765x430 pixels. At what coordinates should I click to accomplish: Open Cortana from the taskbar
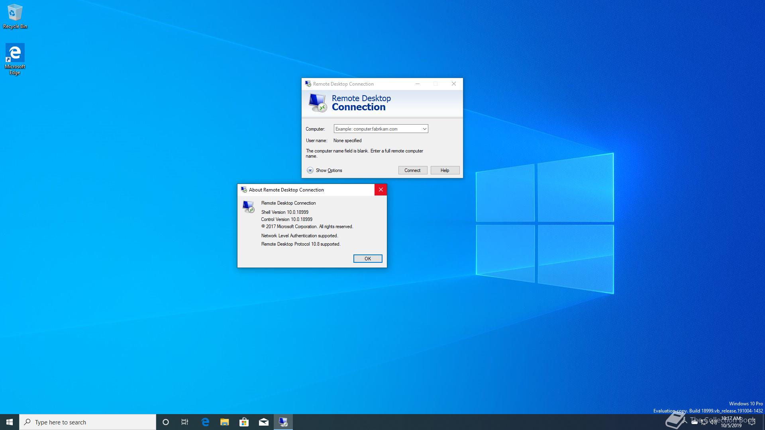coord(166,422)
